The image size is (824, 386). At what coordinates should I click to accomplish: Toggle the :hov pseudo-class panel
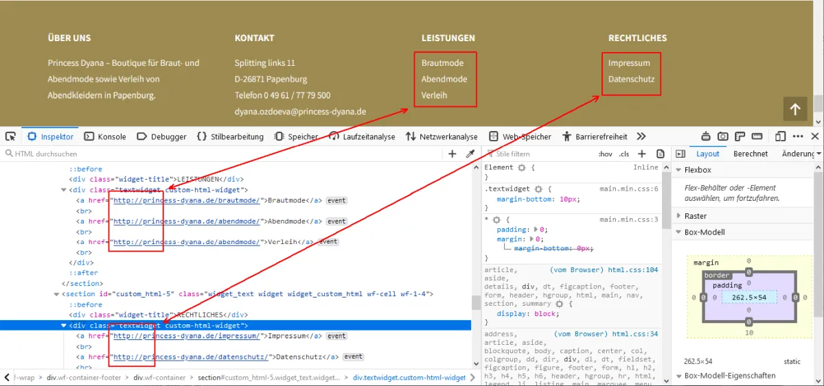605,154
